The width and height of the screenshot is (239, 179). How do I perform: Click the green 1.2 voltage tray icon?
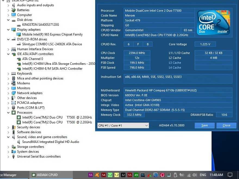tap(110, 175)
